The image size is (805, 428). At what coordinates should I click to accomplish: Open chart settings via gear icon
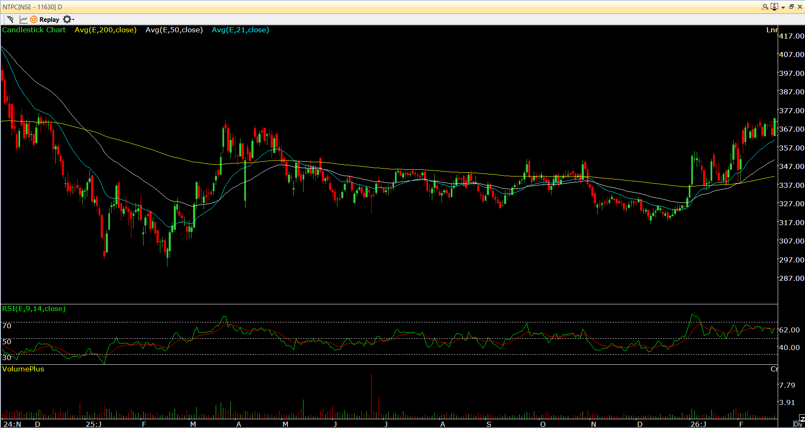pyautogui.click(x=66, y=19)
